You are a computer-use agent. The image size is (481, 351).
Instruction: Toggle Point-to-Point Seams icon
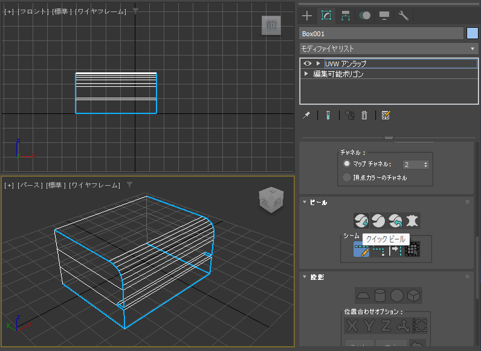coord(378,249)
